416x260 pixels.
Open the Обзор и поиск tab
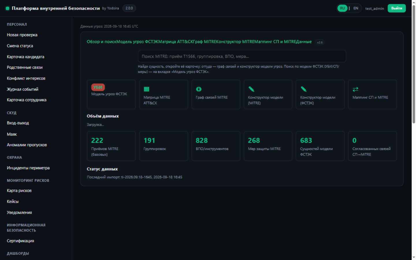(x=101, y=42)
